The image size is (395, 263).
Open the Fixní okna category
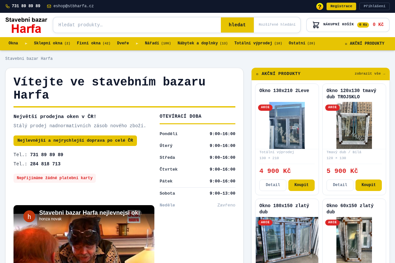(x=94, y=43)
